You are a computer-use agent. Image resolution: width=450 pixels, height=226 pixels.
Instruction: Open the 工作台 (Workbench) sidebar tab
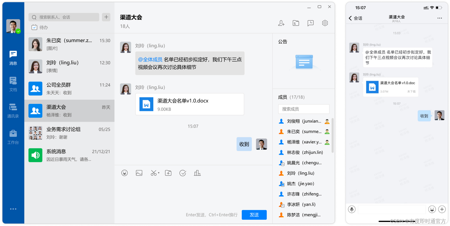(x=13, y=137)
